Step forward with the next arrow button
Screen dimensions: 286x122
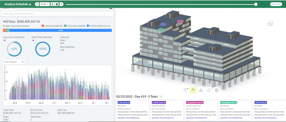pos(61,4)
